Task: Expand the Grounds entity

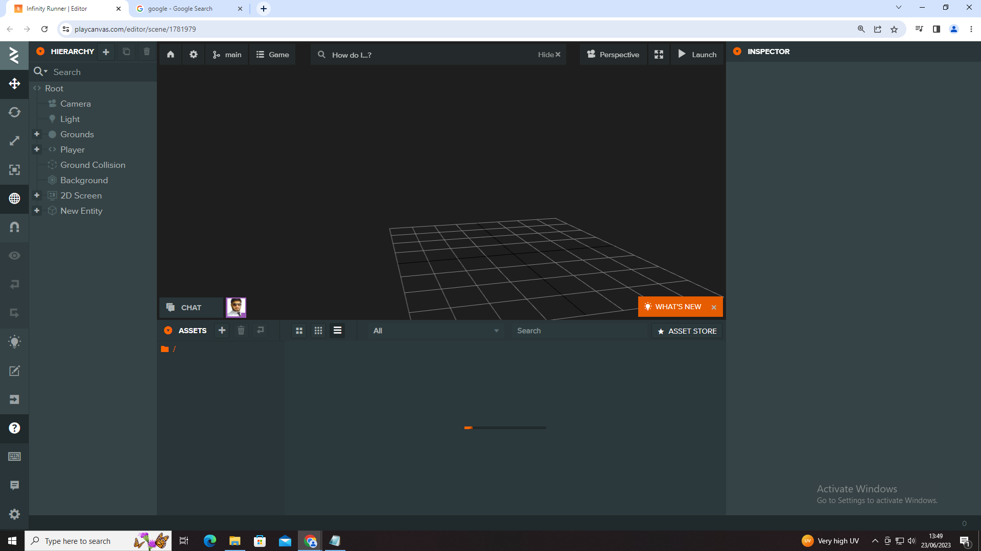Action: coord(37,134)
